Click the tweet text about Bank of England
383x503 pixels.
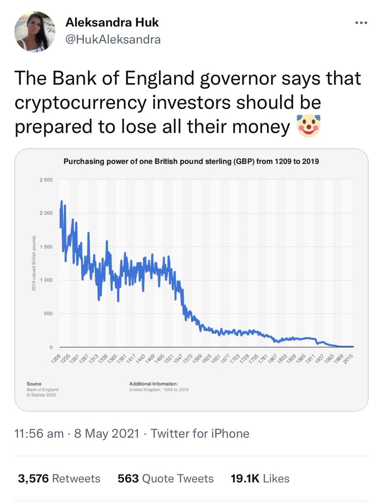tap(188, 103)
